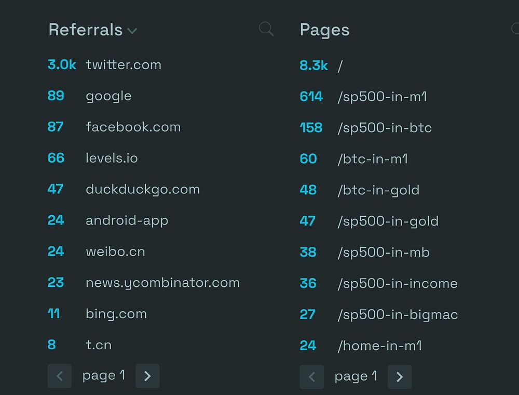This screenshot has height=395, width=519.
Task: Go to previous page of Pages list
Action: click(312, 377)
